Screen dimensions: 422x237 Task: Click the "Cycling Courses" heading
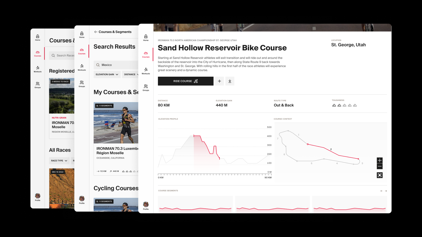[x=116, y=188]
